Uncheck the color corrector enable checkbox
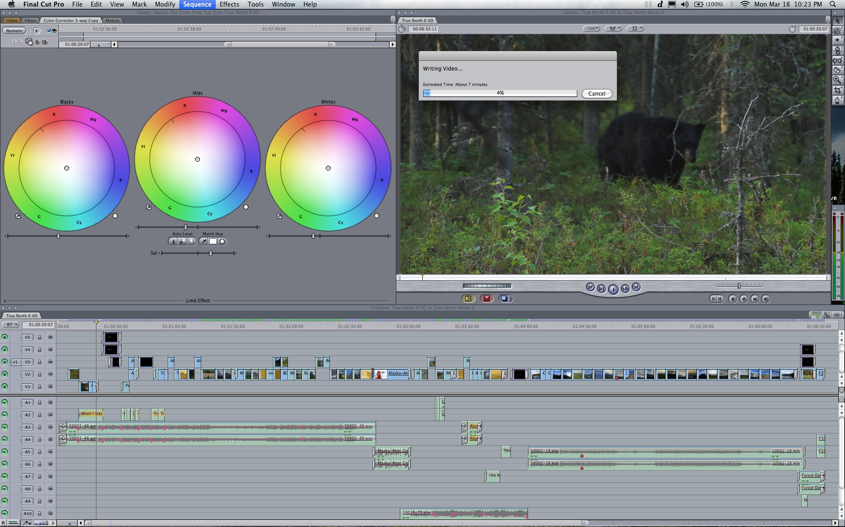 [49, 31]
